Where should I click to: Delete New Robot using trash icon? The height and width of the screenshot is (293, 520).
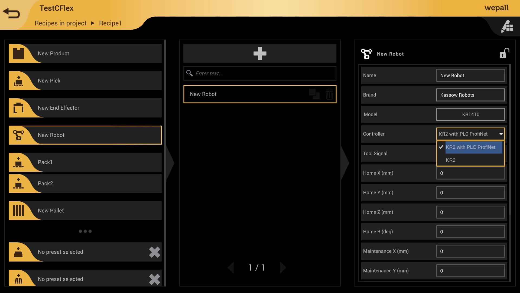tap(329, 94)
